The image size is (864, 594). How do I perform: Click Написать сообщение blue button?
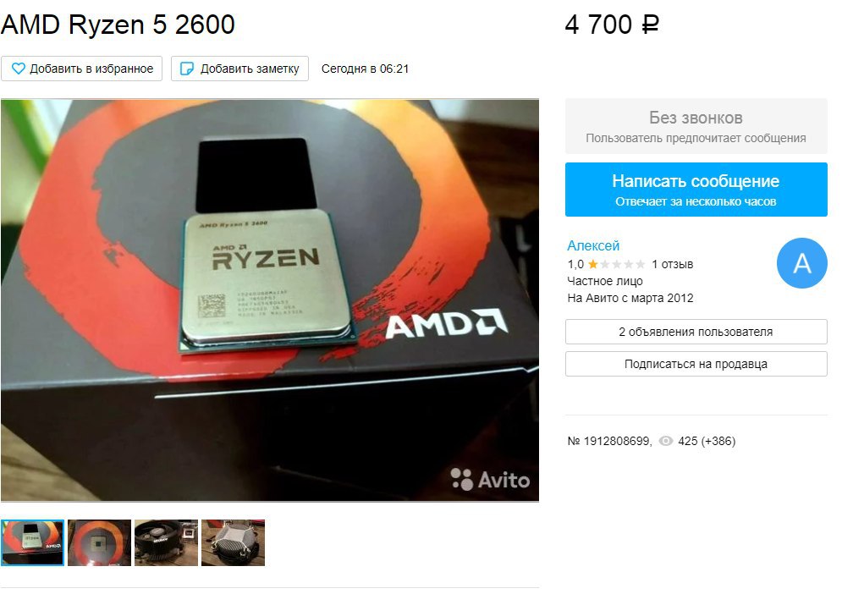pos(696,190)
